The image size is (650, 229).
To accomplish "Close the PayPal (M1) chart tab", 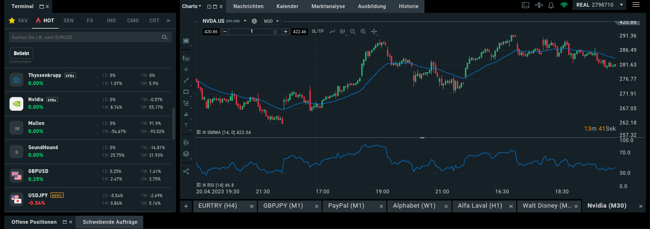I will click(x=382, y=206).
